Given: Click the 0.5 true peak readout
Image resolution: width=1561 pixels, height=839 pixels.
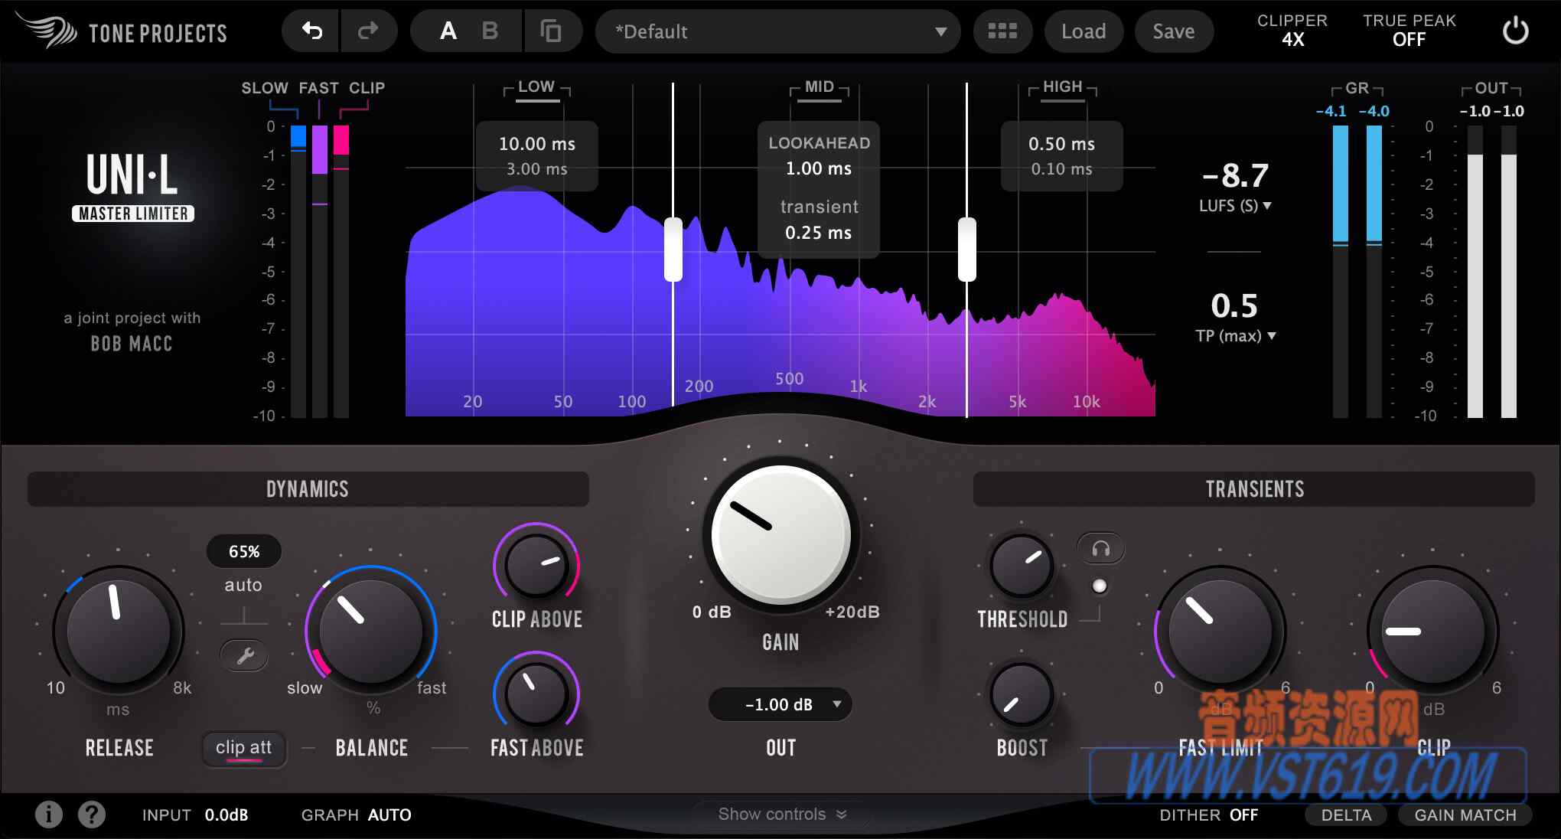Looking at the screenshot, I should [x=1234, y=305].
